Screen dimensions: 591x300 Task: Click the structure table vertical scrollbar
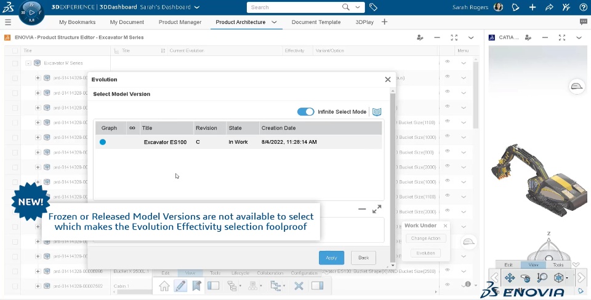[x=476, y=94]
